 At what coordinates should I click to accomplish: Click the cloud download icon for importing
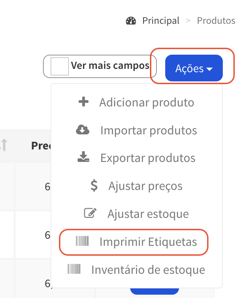[83, 130]
